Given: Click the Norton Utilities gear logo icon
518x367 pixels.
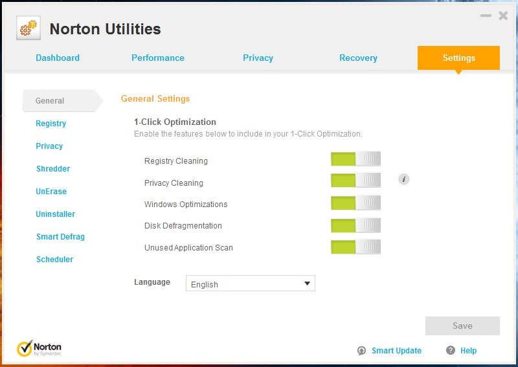Looking at the screenshot, I should (28, 28).
